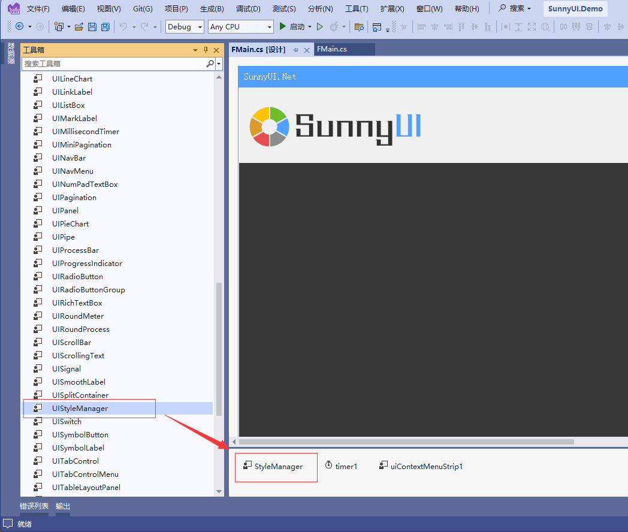Click the redo arrow icon
Screen dimensions: 628x532
pyautogui.click(x=144, y=27)
